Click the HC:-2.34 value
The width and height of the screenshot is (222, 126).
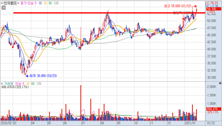coord(212,5)
